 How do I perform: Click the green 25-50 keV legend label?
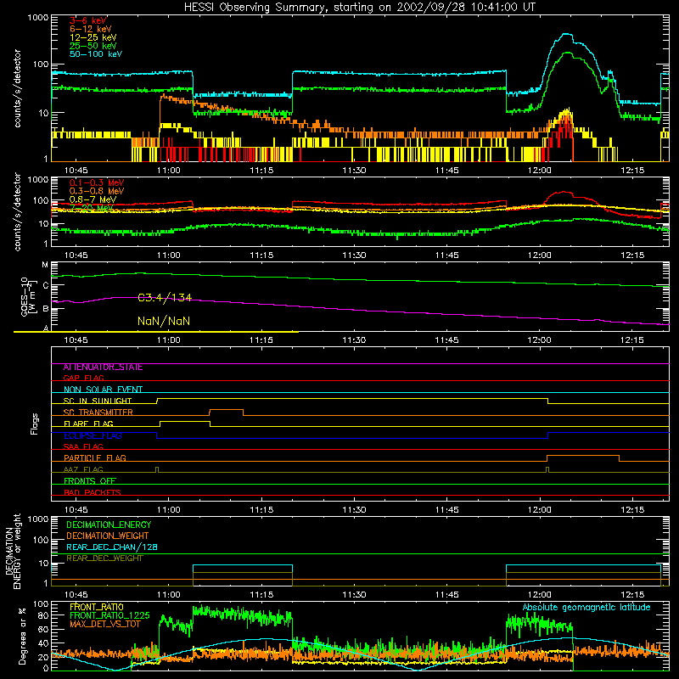click(x=93, y=46)
